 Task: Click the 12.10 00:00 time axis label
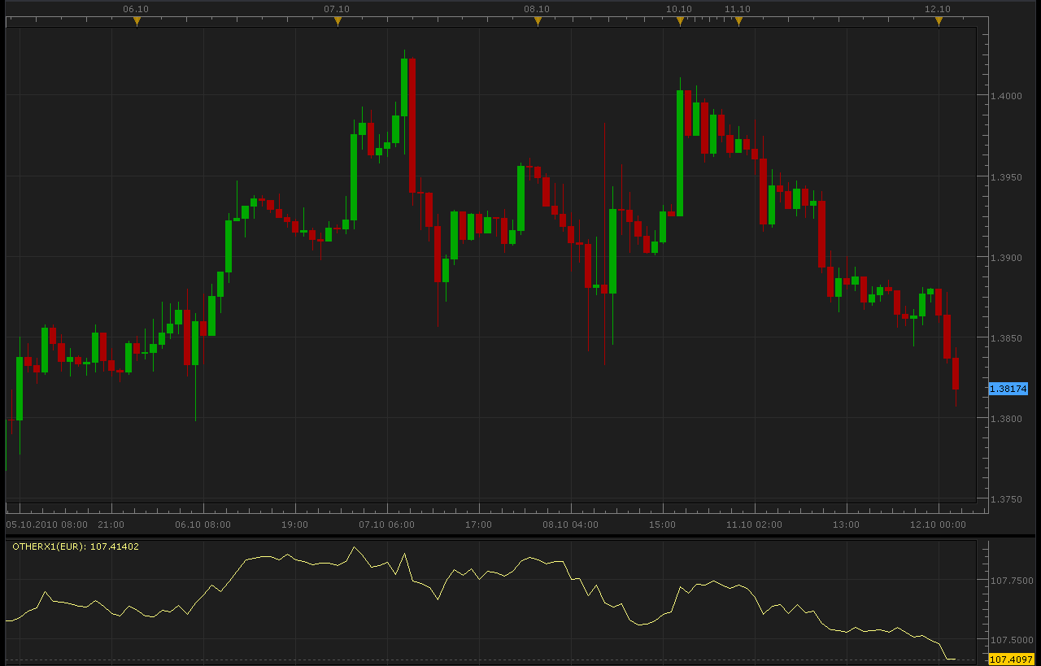[939, 525]
